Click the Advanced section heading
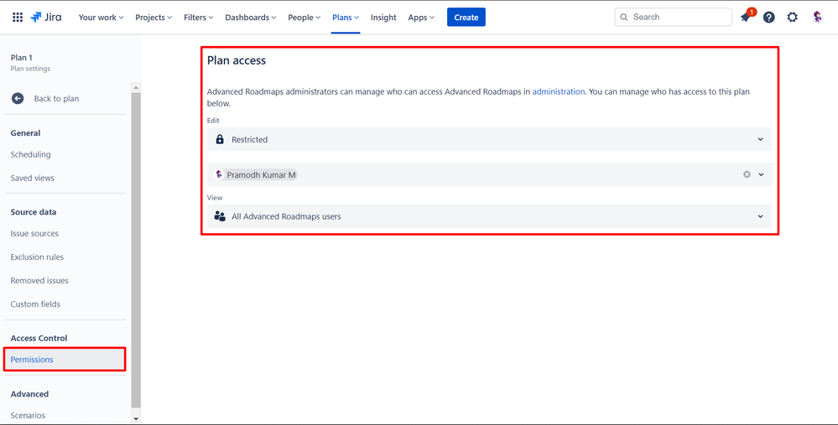 (x=29, y=393)
